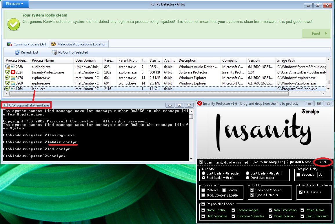Toggle Project Name checkbox

click(302, 210)
